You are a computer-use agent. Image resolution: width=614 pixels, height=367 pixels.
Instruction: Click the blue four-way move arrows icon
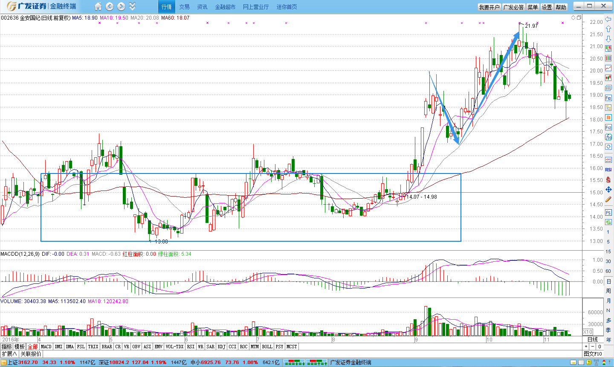point(608,189)
